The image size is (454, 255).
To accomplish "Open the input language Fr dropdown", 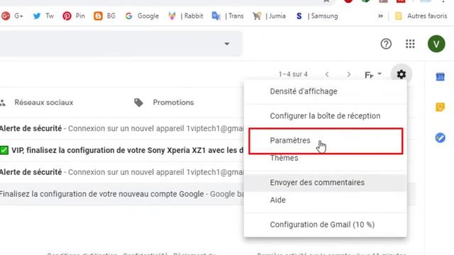I will 373,74.
